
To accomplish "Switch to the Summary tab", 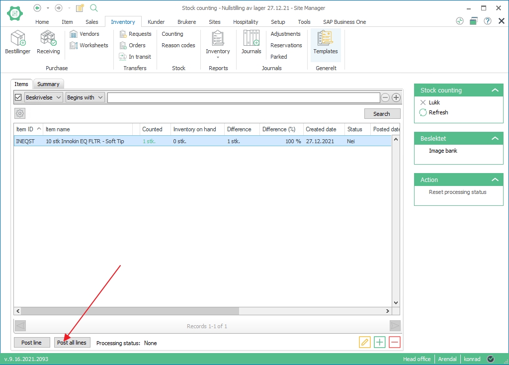I will tap(48, 84).
